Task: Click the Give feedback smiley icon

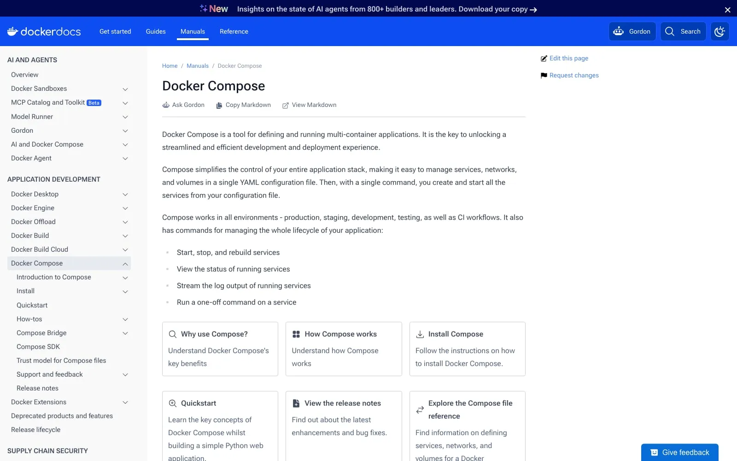Action: 654,453
